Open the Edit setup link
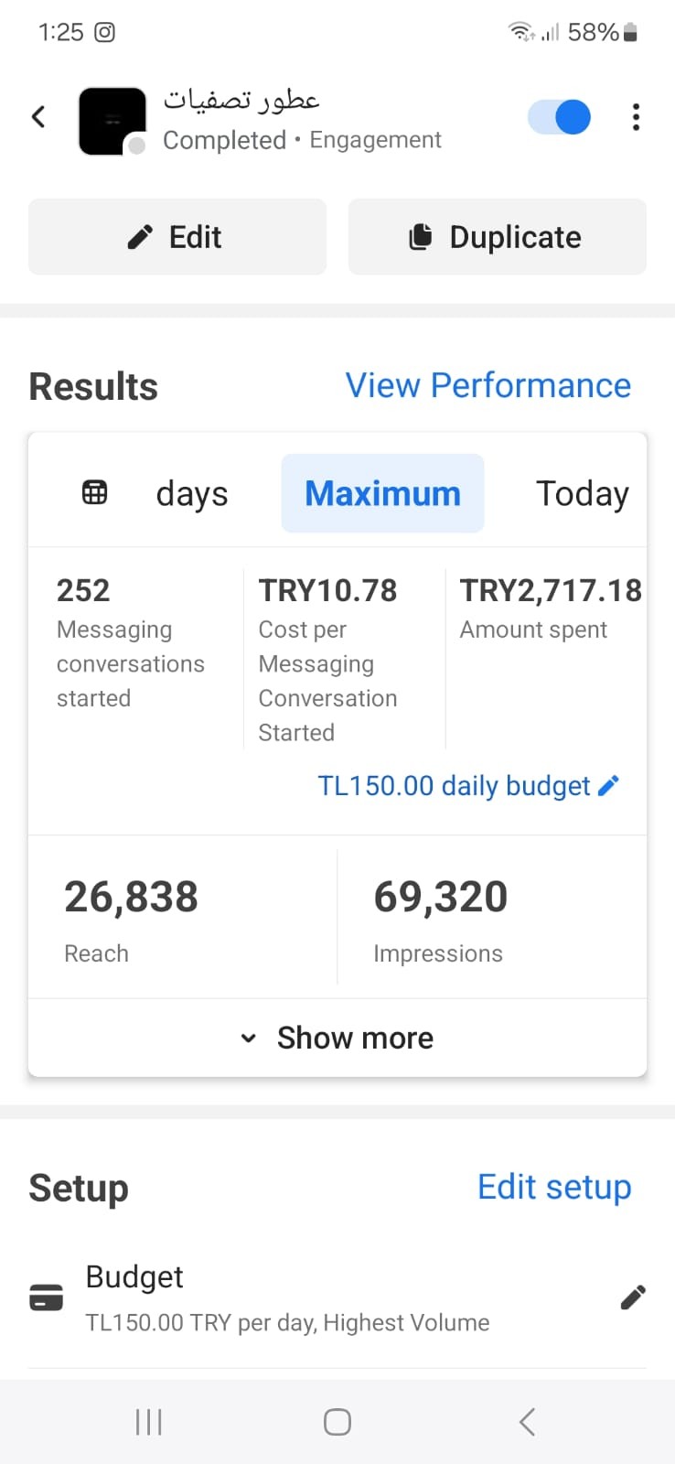The image size is (675, 1464). (x=554, y=1187)
